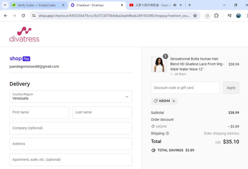Screen dimensions: 248x169
Task: Open the tab search dropdown arrow
Action: (x=5, y=5)
